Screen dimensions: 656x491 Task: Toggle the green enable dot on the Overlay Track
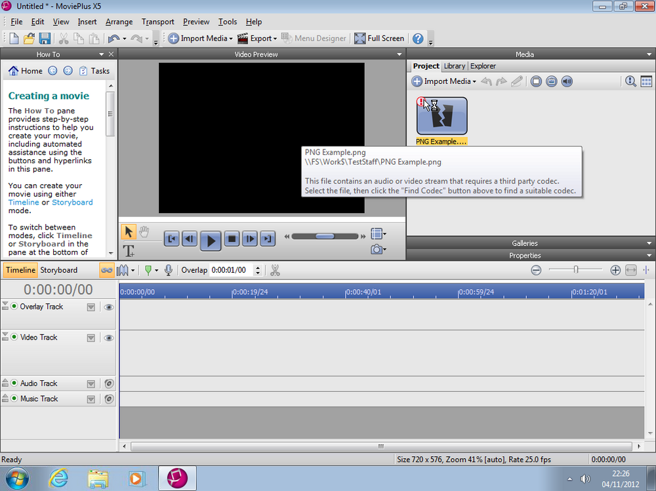(x=14, y=307)
